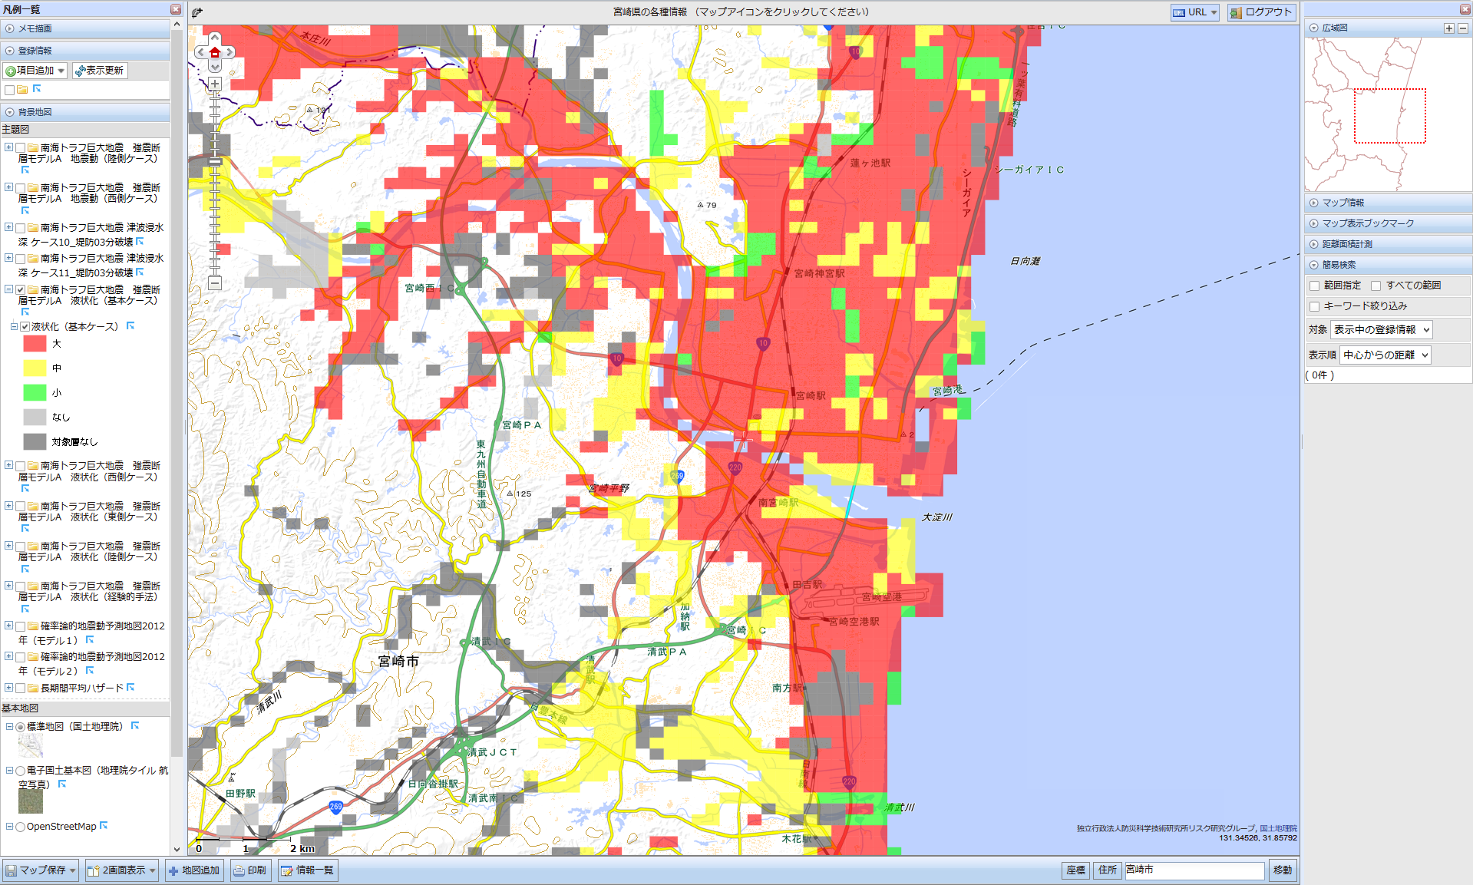Open the 対象 dropdown list
The image size is (1473, 885).
(x=1381, y=330)
